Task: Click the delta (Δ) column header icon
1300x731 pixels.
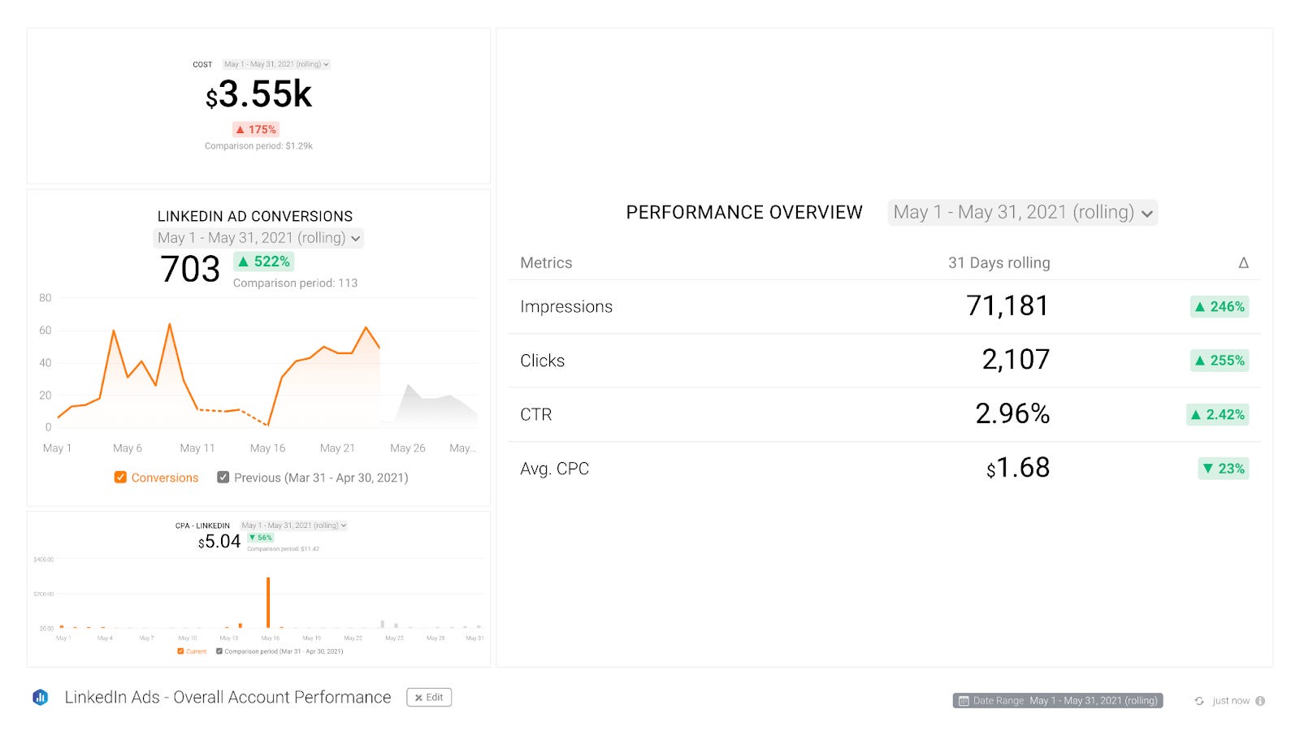Action: tap(1243, 262)
